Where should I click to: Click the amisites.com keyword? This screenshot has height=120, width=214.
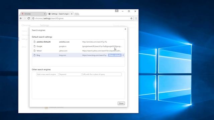tap(64, 42)
